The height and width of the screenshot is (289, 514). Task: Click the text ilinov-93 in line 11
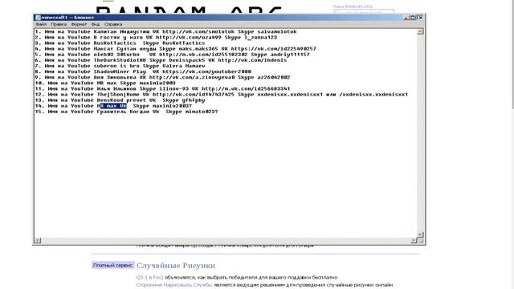tap(173, 89)
